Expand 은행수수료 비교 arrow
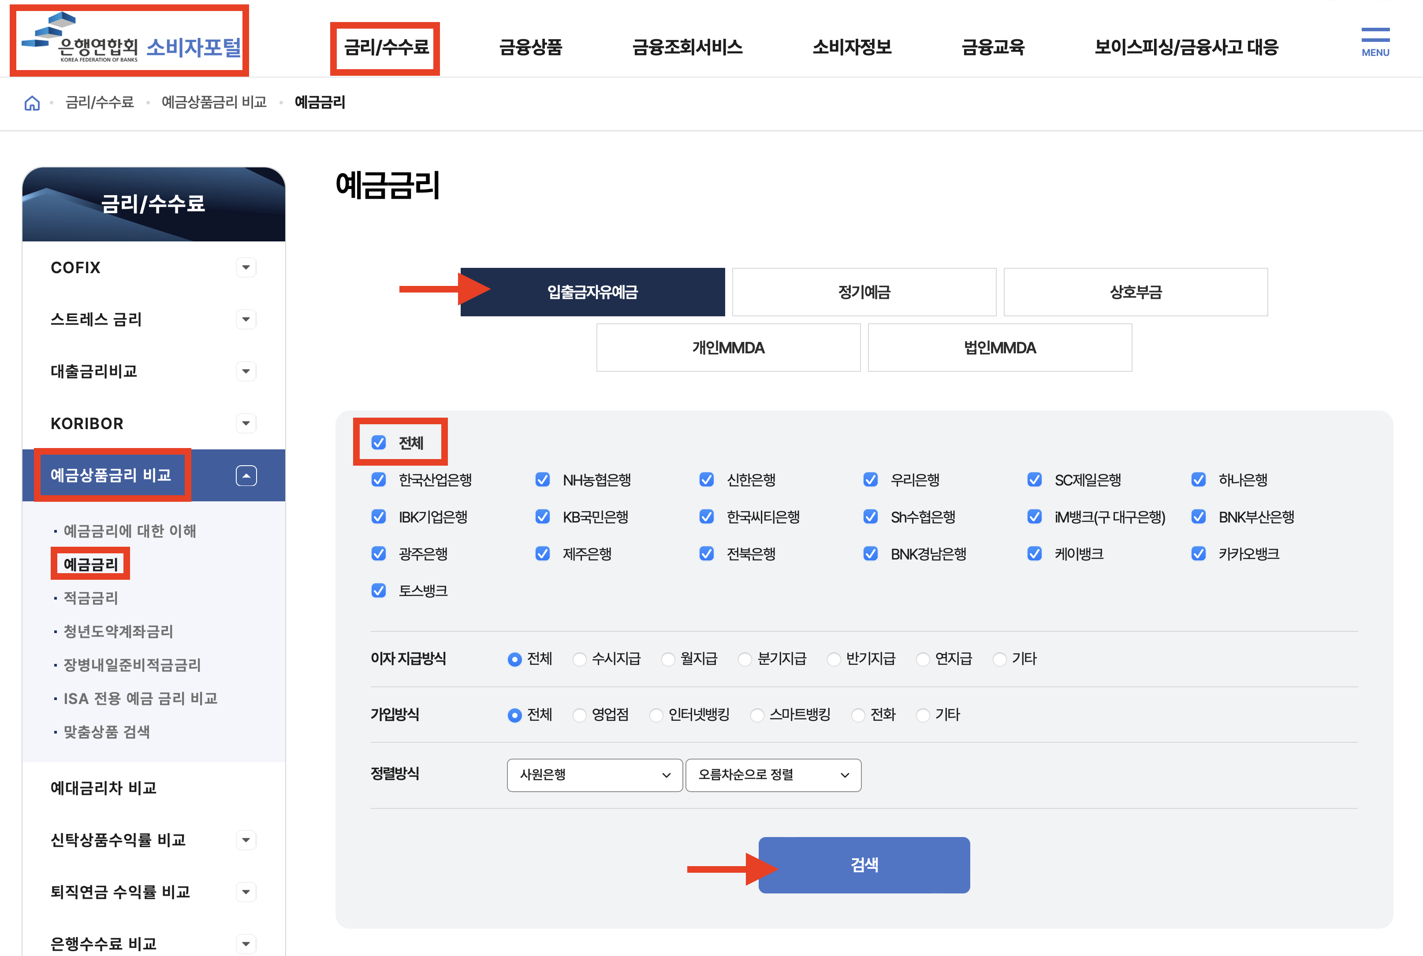Viewport: 1423px width, 956px height. pos(246,944)
